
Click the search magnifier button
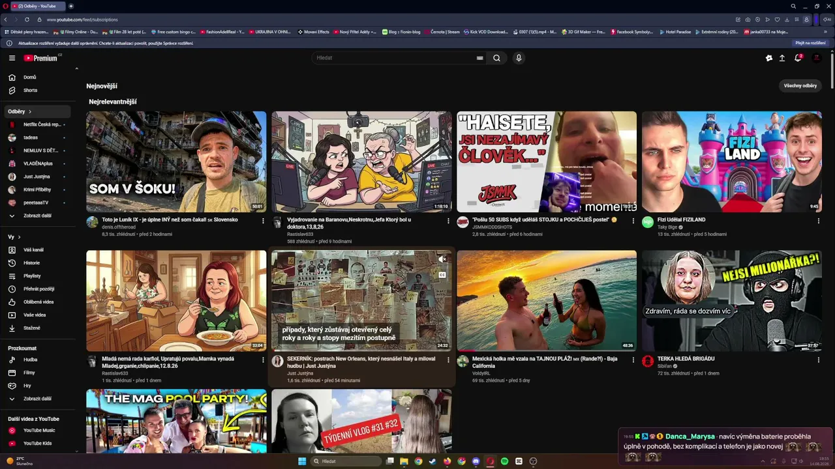(x=496, y=58)
